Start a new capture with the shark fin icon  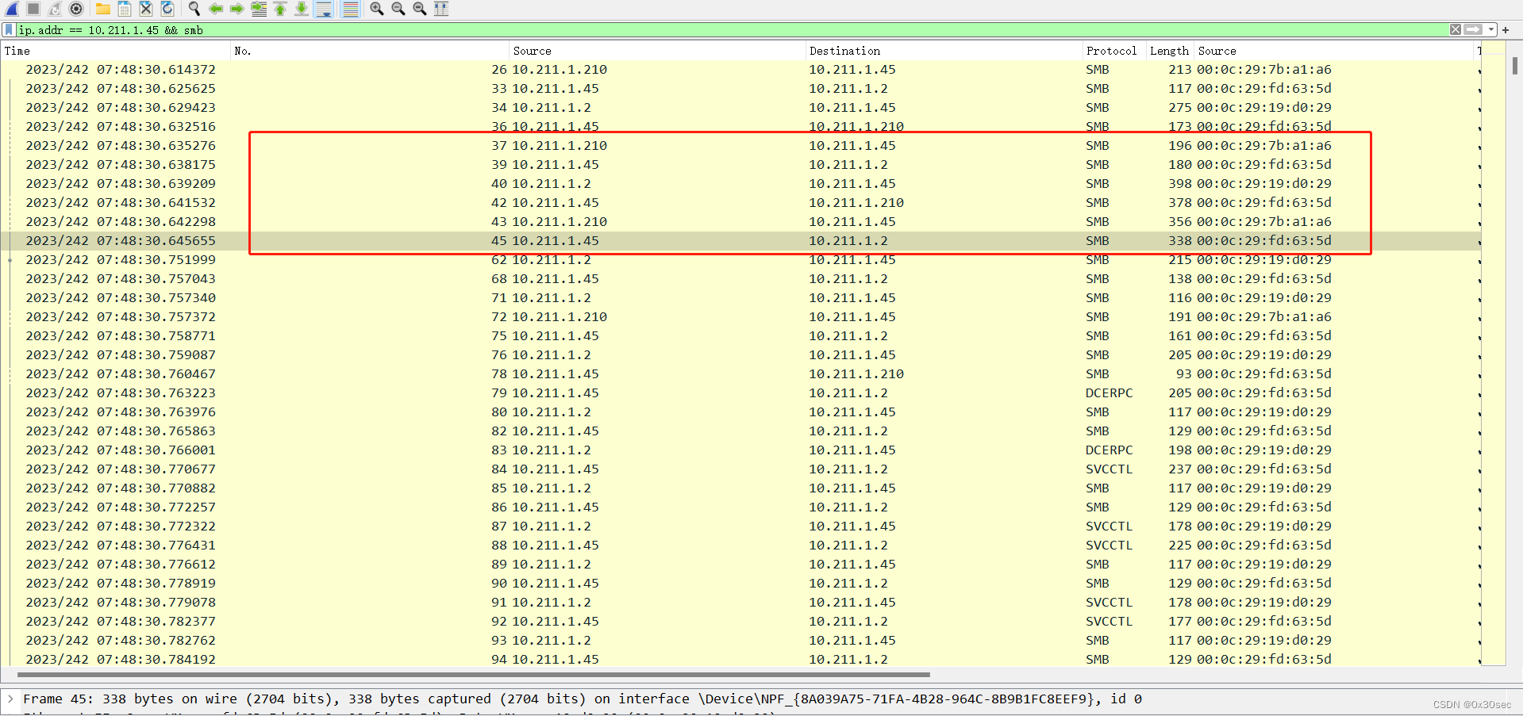[x=13, y=9]
